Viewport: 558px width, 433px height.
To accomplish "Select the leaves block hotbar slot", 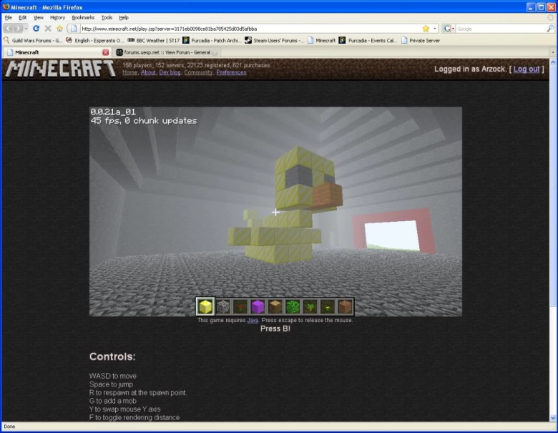I will tap(293, 306).
